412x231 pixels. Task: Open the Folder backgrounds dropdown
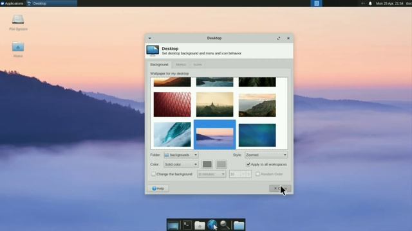(x=181, y=155)
